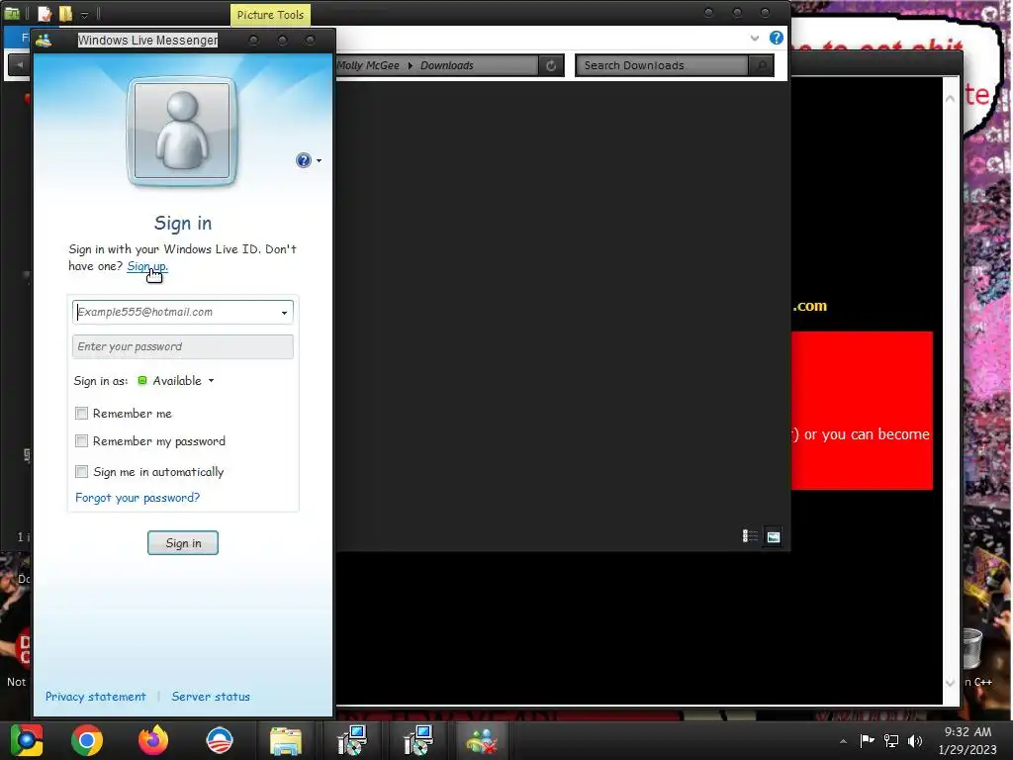This screenshot has height=760, width=1013.
Task: Open the quick access toolbar customize arrow
Action: (x=85, y=14)
